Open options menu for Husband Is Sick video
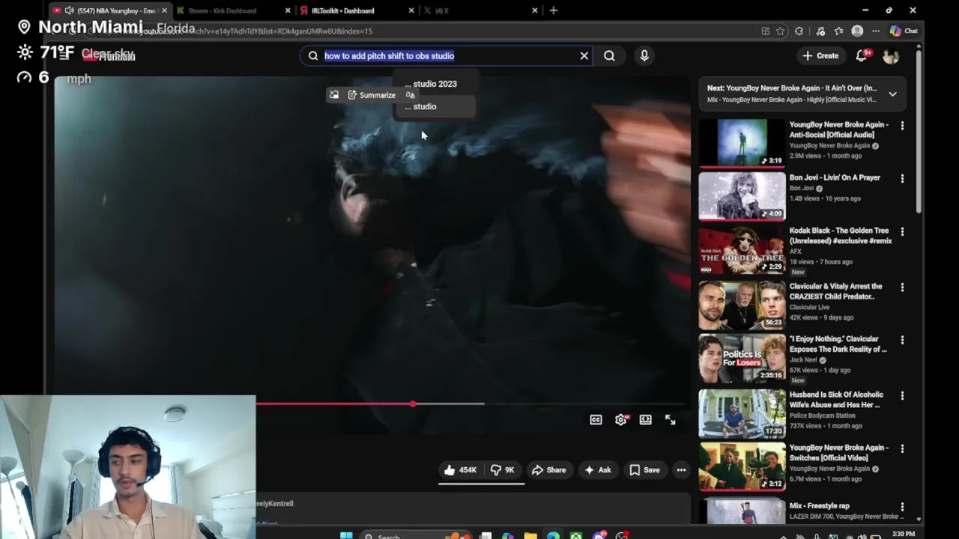 902,395
